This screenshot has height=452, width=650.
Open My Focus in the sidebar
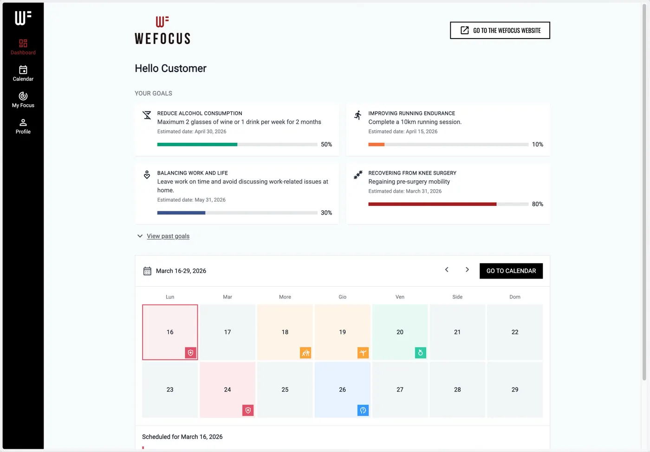point(23,100)
